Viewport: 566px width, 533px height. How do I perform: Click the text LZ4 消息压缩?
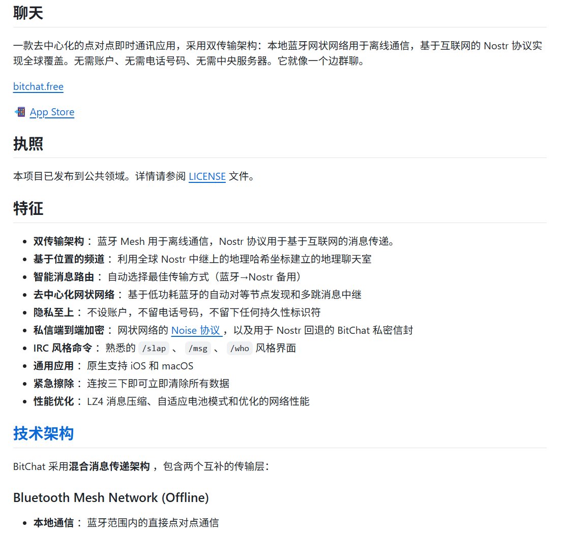click(117, 401)
